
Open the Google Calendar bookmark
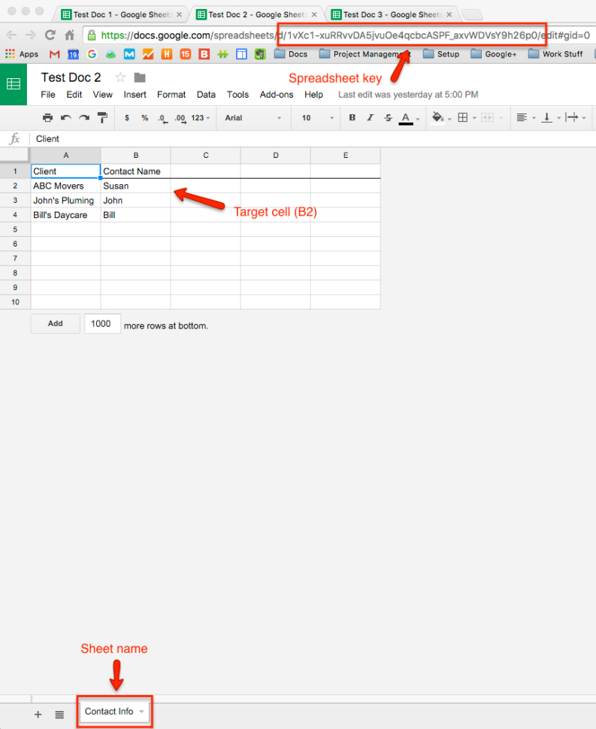tap(73, 54)
